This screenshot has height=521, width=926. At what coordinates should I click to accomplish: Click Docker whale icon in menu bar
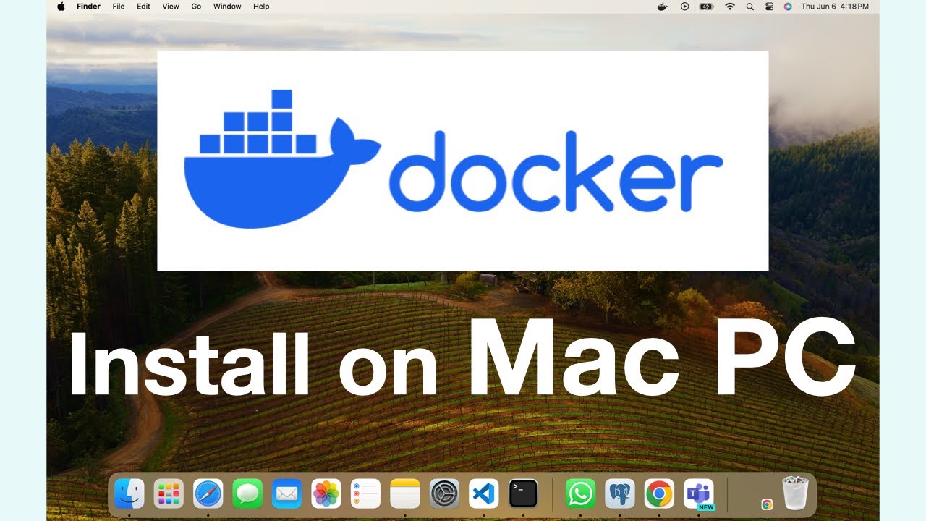pos(662,7)
